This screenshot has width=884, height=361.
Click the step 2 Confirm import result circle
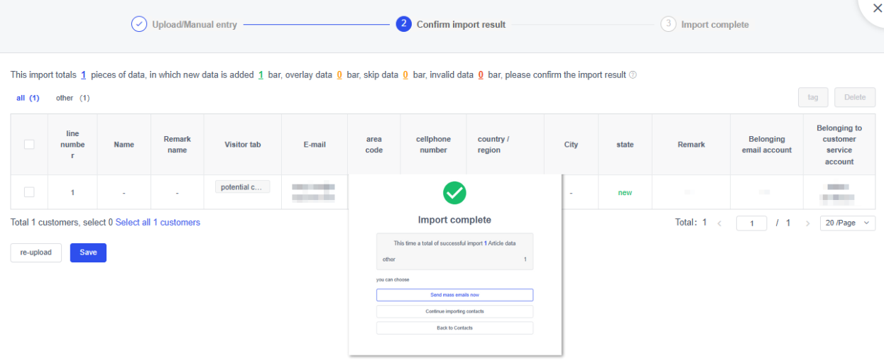403,24
